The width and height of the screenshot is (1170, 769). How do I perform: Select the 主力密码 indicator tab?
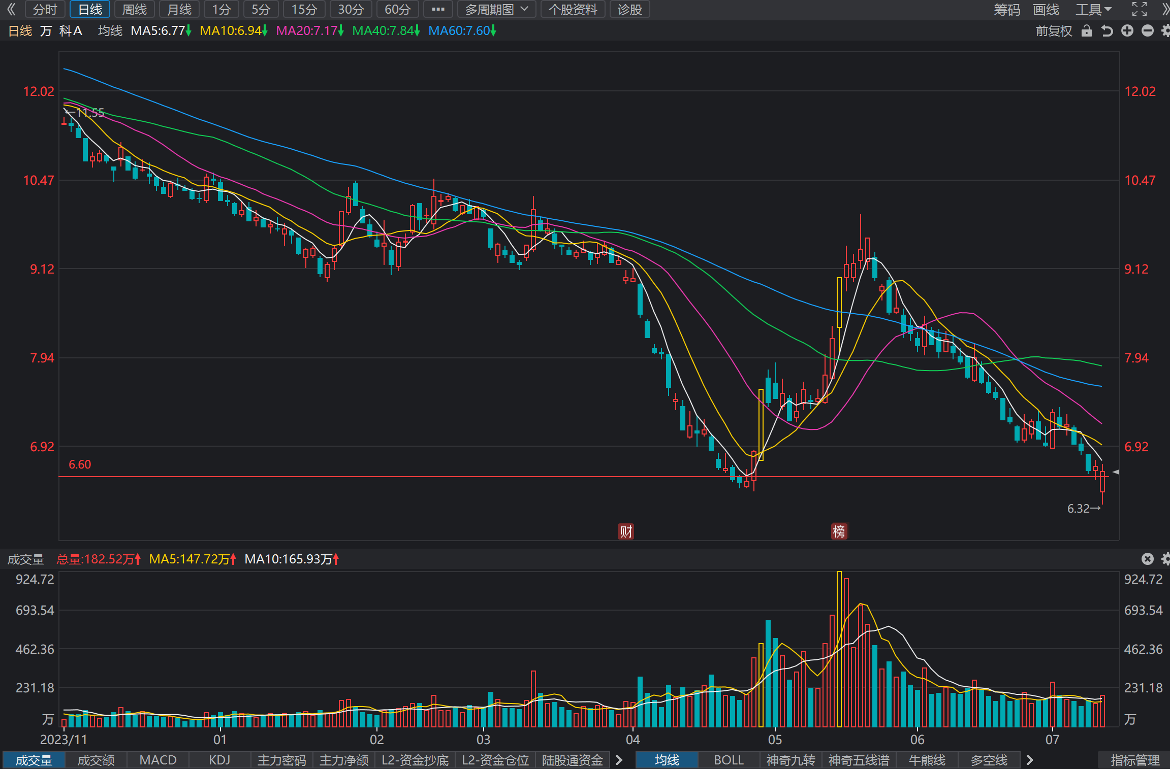click(282, 760)
